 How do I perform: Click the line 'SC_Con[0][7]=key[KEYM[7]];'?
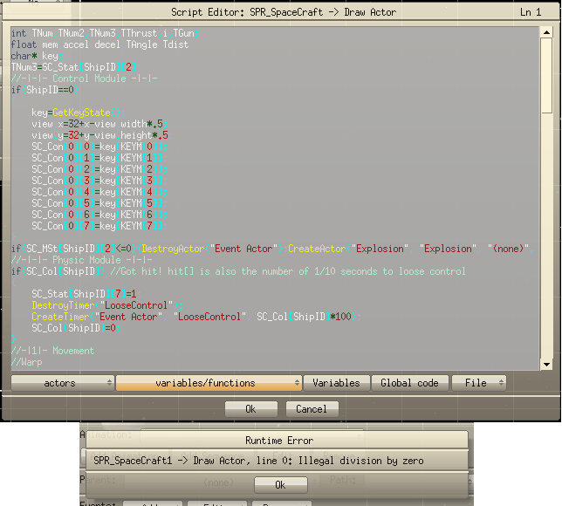99,226
